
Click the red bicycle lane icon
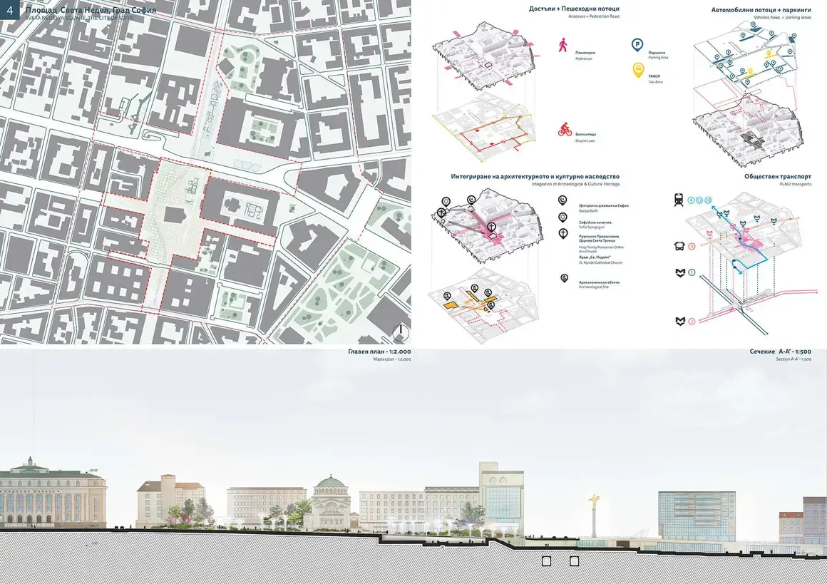pyautogui.click(x=564, y=130)
